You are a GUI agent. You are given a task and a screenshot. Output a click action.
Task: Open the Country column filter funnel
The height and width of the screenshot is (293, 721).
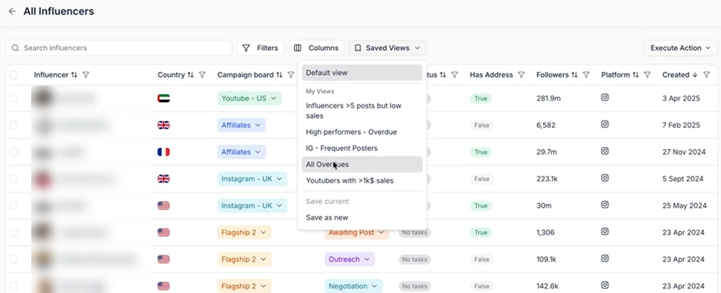(202, 75)
